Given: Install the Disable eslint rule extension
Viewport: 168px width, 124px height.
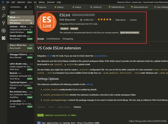Looking at the screenshot, I should pyautogui.click(x=30, y=39).
